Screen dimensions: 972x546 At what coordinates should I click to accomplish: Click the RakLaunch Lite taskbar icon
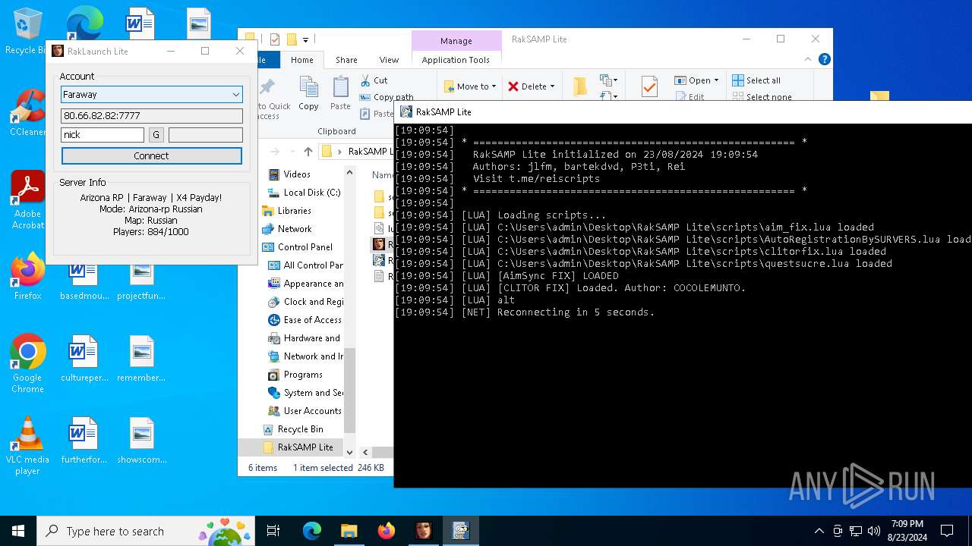point(424,531)
